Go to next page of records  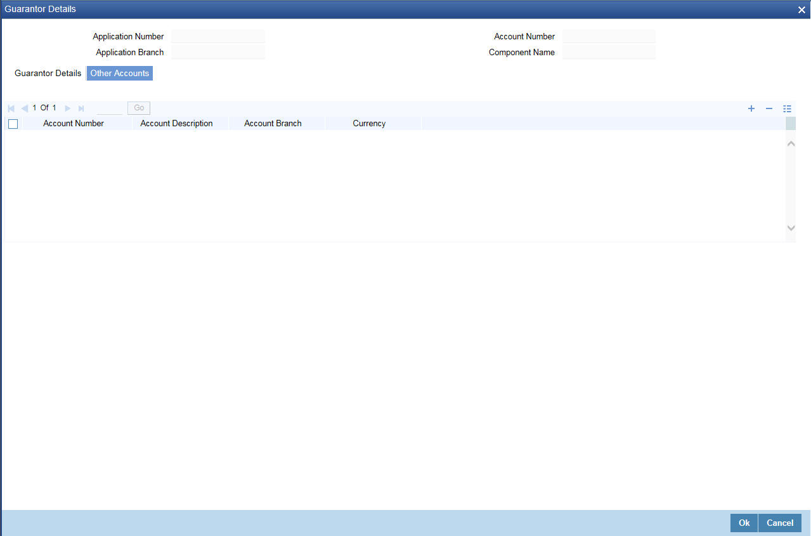pyautogui.click(x=68, y=108)
